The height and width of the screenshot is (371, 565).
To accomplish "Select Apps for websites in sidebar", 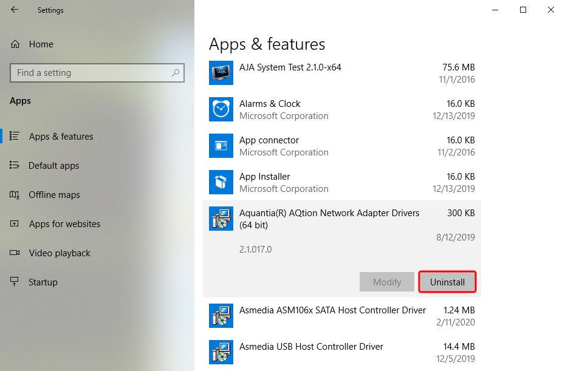I will coord(64,224).
